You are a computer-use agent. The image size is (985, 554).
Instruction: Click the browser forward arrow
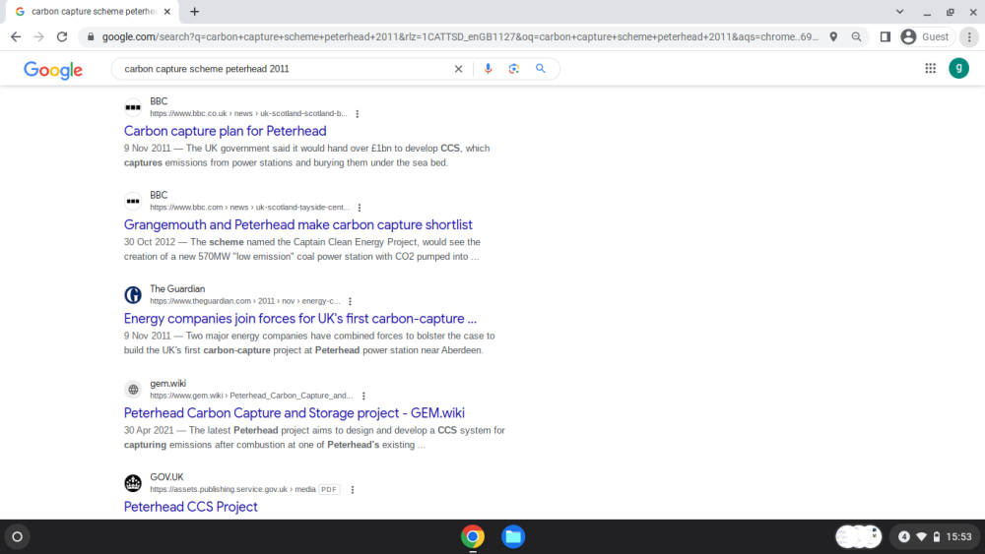(39, 37)
